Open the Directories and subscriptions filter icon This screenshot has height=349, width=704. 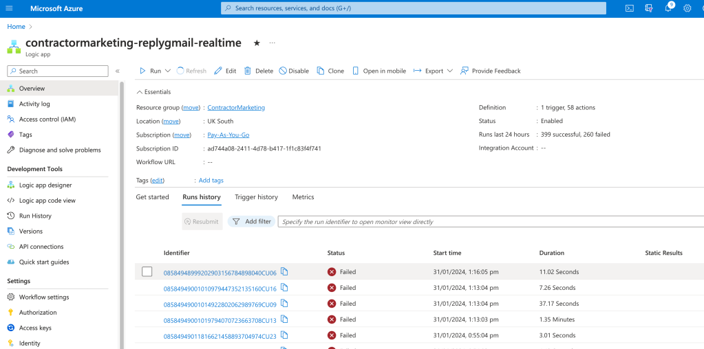coord(649,8)
